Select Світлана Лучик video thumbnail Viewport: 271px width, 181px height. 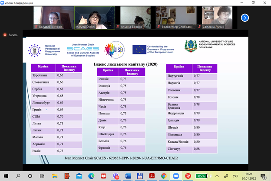click(217, 18)
